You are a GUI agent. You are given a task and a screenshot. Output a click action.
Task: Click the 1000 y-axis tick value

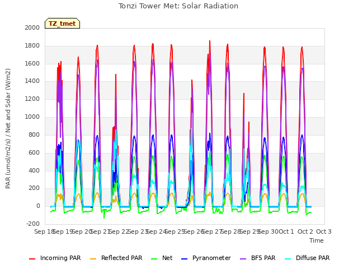[x=32, y=117]
